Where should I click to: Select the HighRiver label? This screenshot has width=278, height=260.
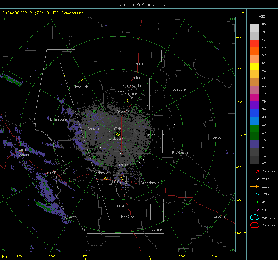[x=128, y=217]
